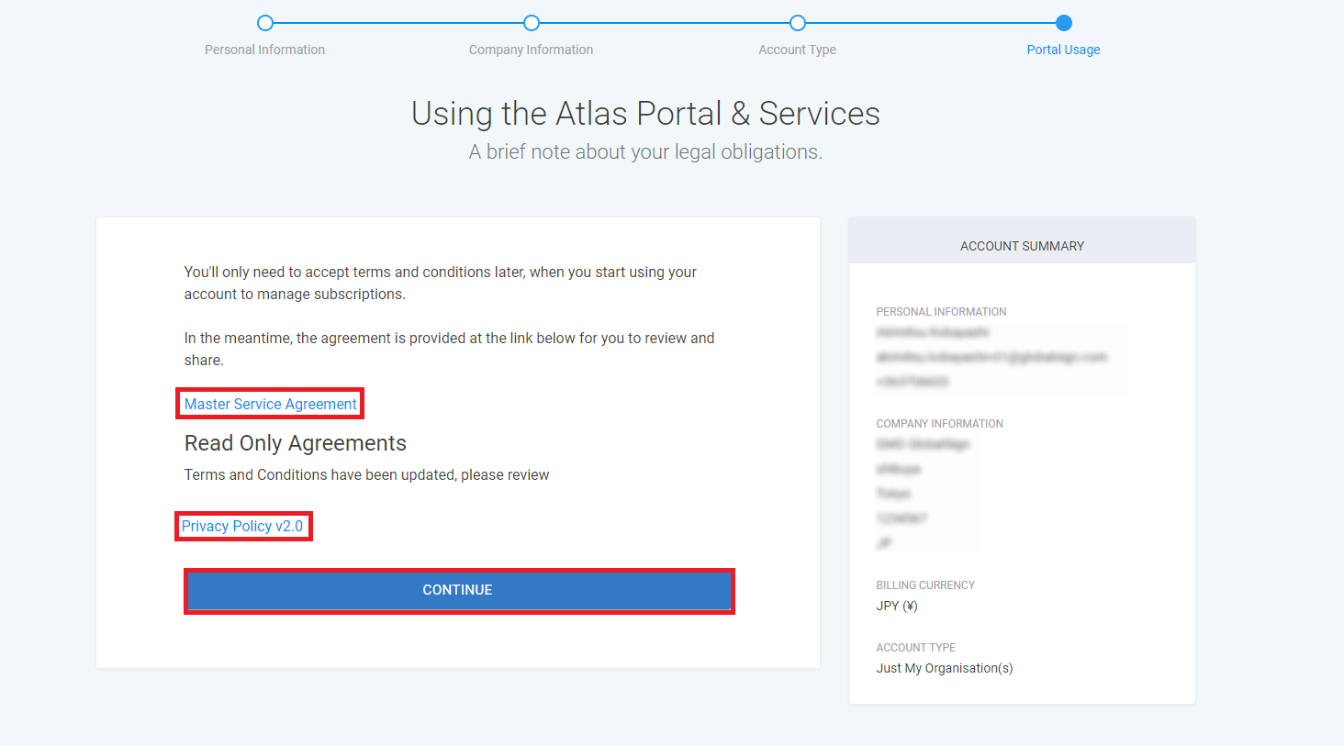Click the Read Only Agreements heading
Image resolution: width=1344 pixels, height=746 pixels.
click(x=295, y=443)
